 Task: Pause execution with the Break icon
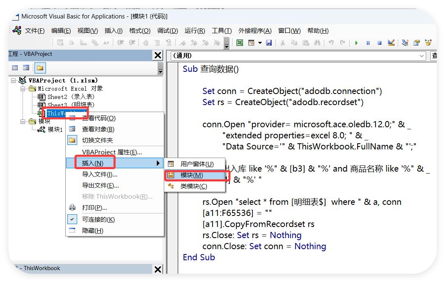point(368,43)
